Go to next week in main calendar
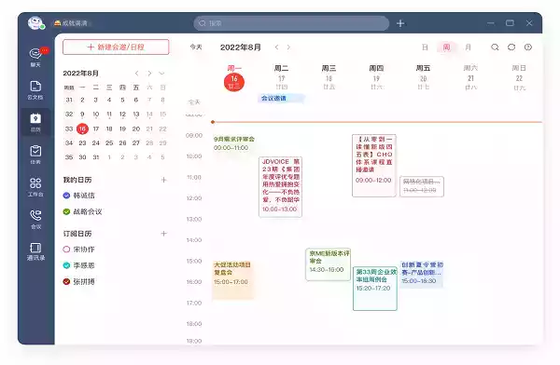 [x=288, y=47]
